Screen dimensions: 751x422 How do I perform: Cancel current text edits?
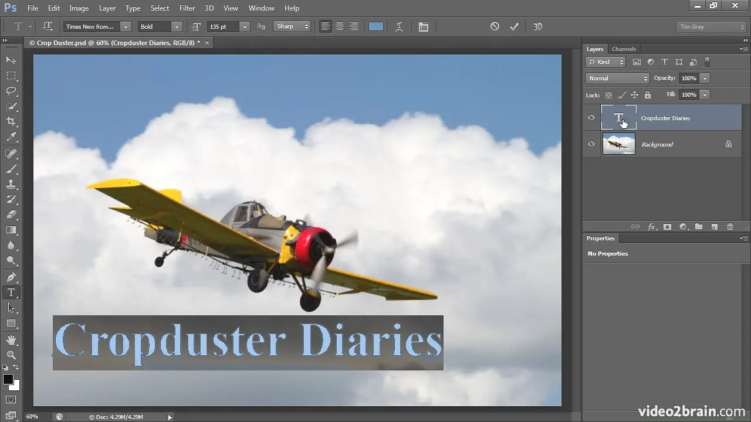(495, 26)
